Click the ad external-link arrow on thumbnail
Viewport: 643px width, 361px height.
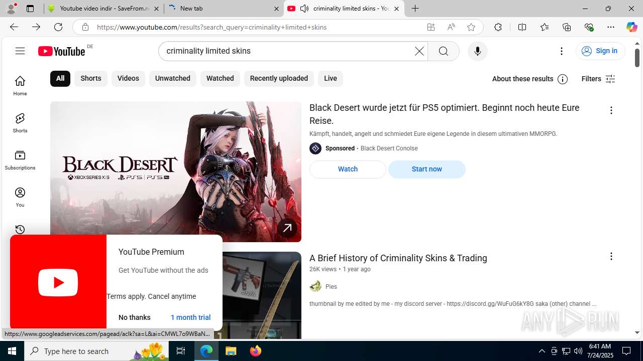click(x=287, y=228)
